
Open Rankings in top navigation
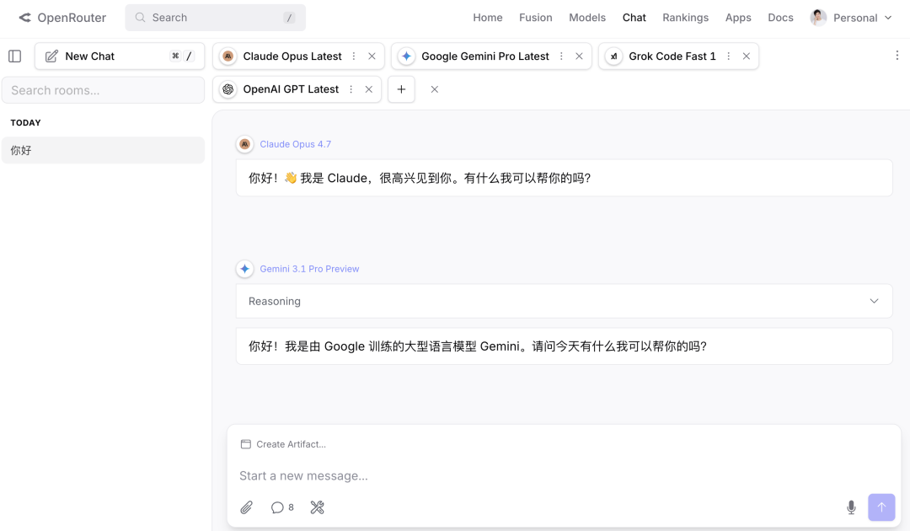[685, 18]
